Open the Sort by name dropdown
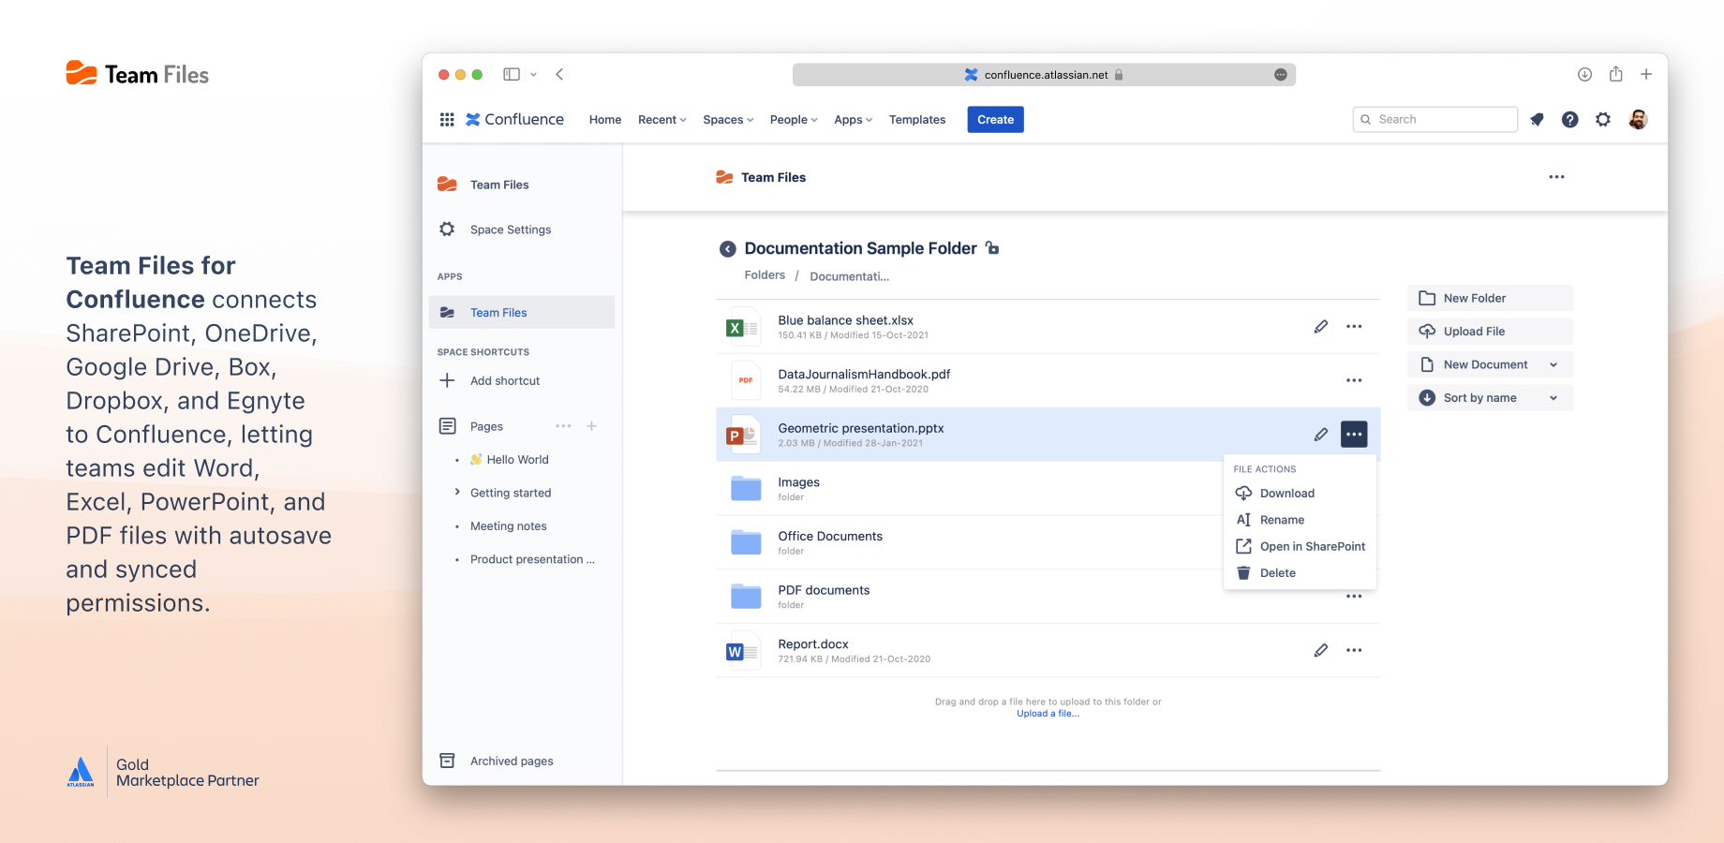1724x843 pixels. point(1489,398)
